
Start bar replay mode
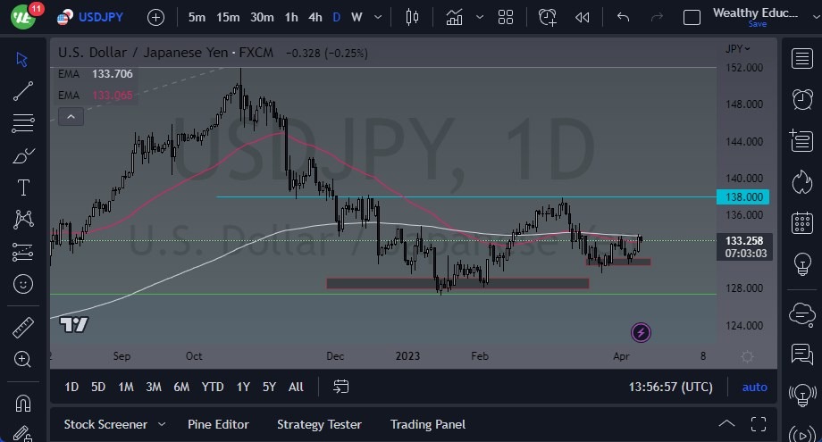[x=583, y=17]
